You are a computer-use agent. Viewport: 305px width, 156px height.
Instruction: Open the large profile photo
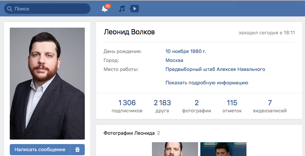click(x=47, y=84)
